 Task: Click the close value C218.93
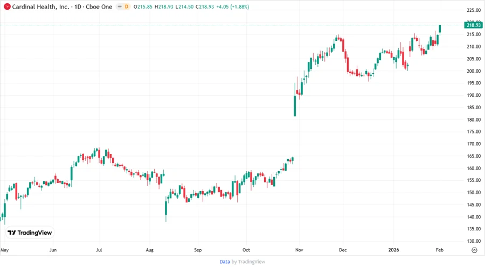pos(205,6)
